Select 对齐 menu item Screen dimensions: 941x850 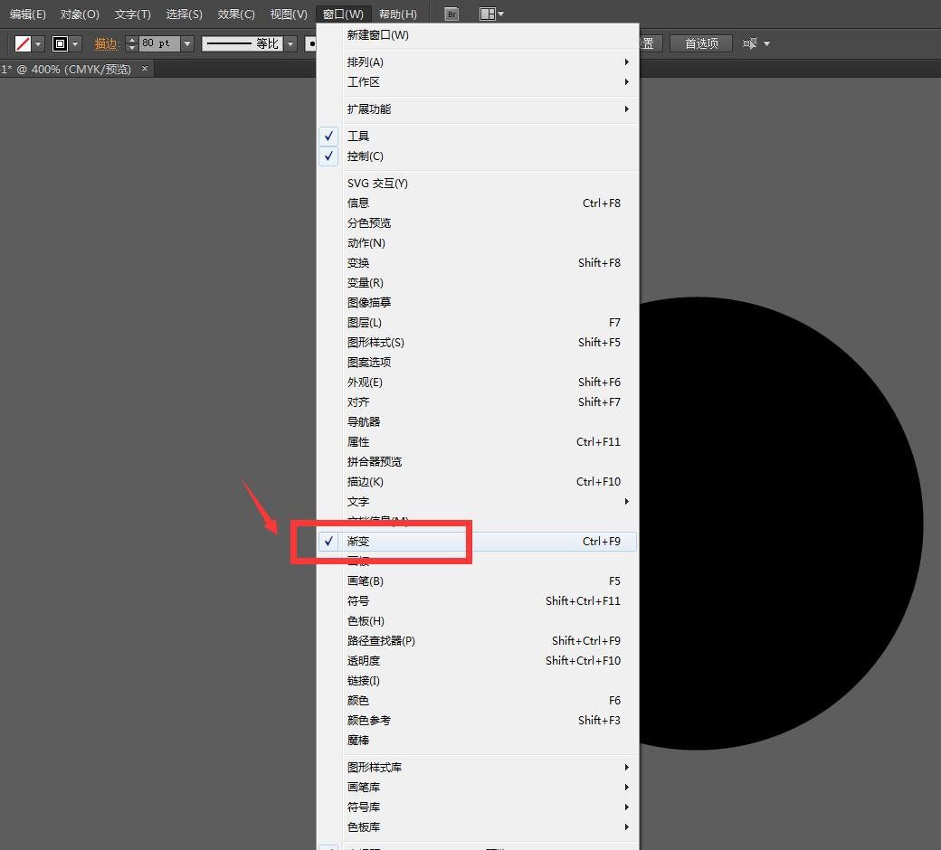tap(477, 401)
